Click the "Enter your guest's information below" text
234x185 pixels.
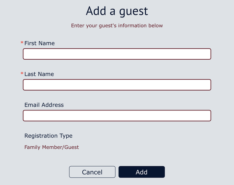coord(117,26)
